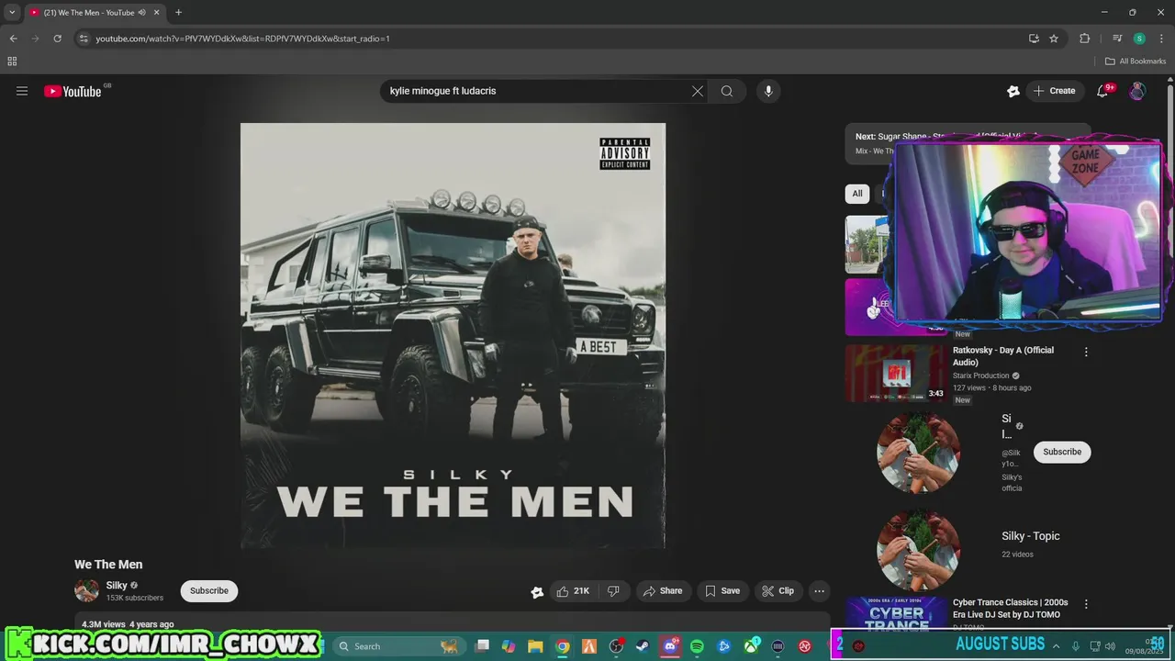Open Chrome three-dot main menu
Viewport: 1175px width, 661px height.
point(1161,39)
